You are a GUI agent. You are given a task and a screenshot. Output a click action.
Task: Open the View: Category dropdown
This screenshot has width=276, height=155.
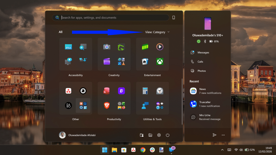pyautogui.click(x=157, y=32)
